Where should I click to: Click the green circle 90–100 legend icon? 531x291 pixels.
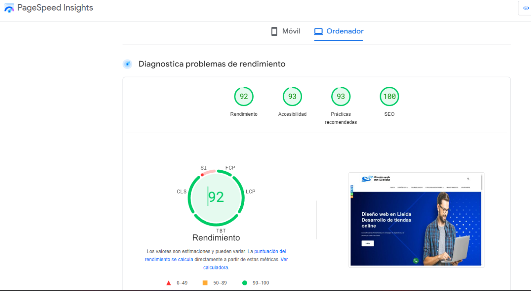pos(245,283)
